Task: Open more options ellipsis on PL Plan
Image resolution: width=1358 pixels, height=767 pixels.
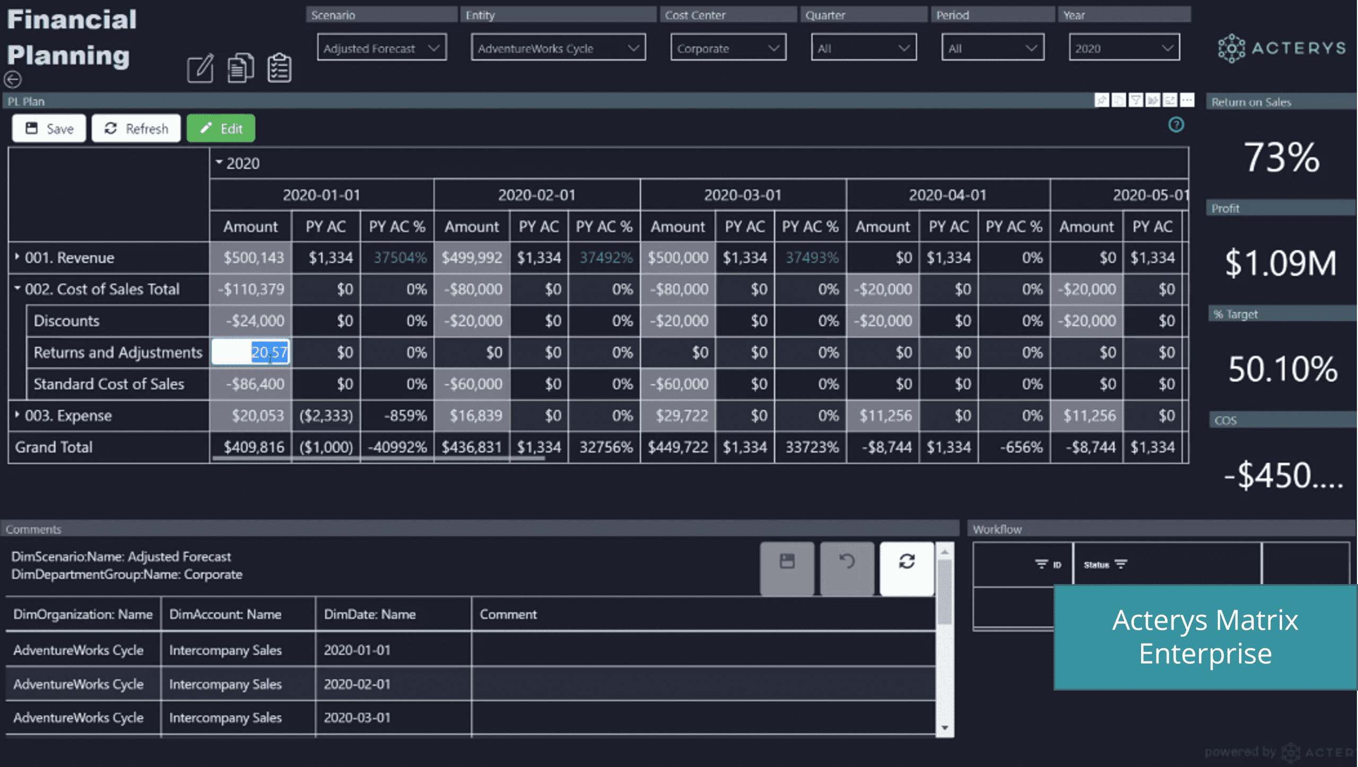Action: click(x=1187, y=100)
